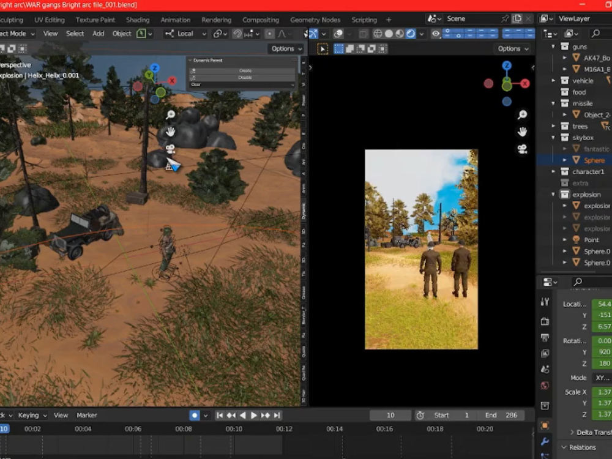The height and width of the screenshot is (459, 612).
Task: Switch to the Animation workspace tab
Action: coord(176,20)
